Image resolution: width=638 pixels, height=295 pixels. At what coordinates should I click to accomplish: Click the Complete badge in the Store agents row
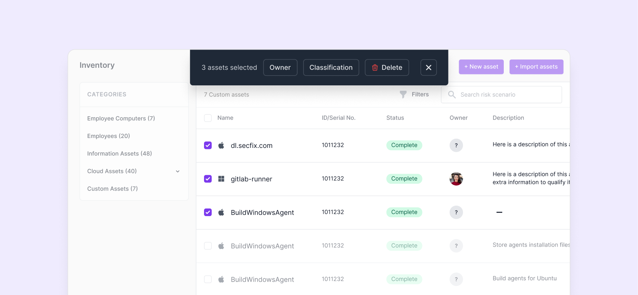[x=404, y=246]
